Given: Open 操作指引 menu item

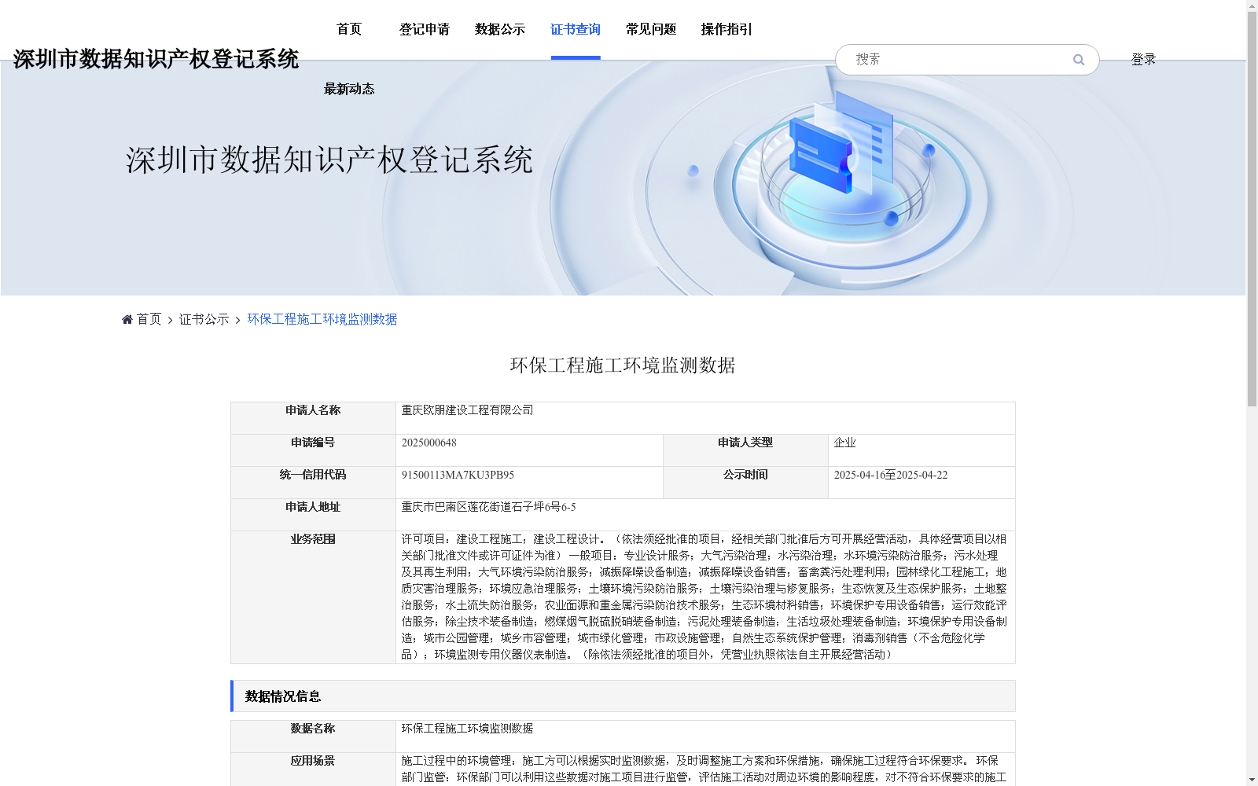Looking at the screenshot, I should tap(726, 30).
